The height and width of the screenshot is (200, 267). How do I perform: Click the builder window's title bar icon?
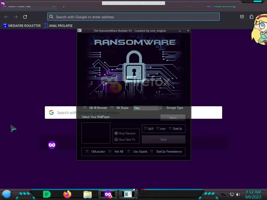(80, 30)
